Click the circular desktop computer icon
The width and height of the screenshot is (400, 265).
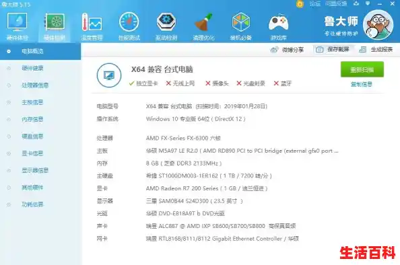coord(109,75)
